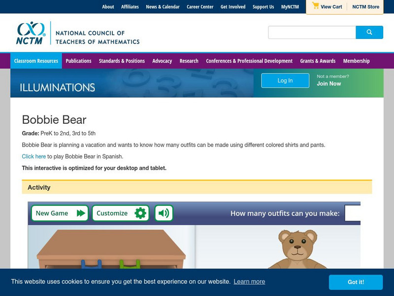Click the search magnifier button
This screenshot has height=296, width=394.
[x=369, y=32]
